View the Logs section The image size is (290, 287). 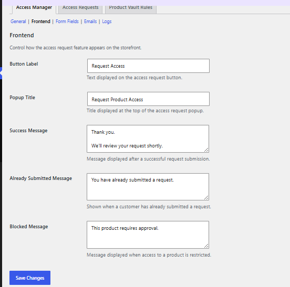coord(107,22)
